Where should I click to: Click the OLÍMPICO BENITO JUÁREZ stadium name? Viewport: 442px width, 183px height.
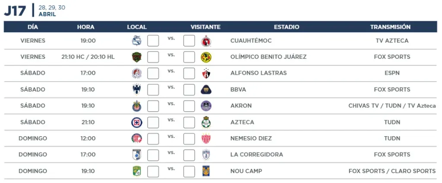268,57
